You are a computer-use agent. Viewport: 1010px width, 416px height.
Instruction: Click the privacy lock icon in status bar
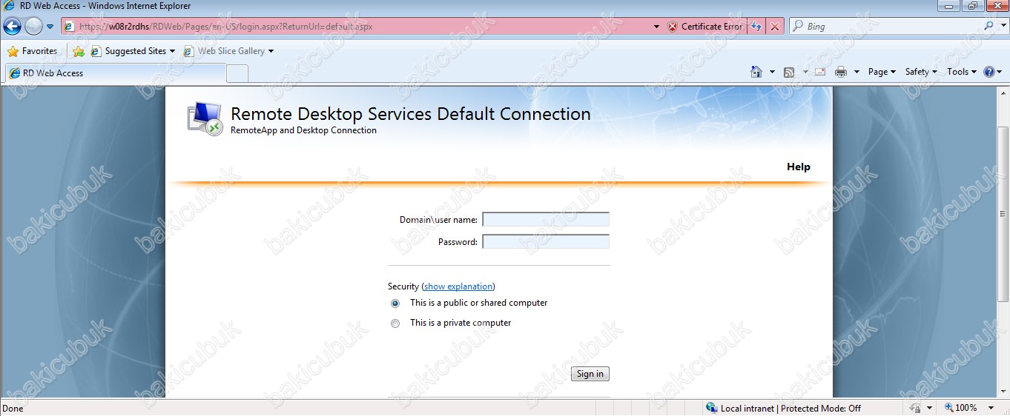point(915,408)
